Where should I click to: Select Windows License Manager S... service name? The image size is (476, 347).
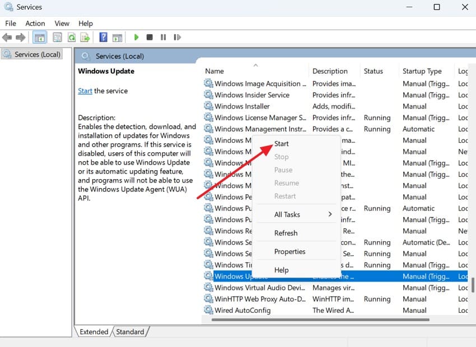[260, 118]
